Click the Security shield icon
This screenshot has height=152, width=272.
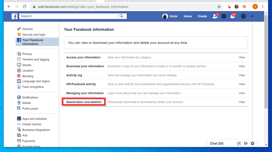(x=19, y=34)
